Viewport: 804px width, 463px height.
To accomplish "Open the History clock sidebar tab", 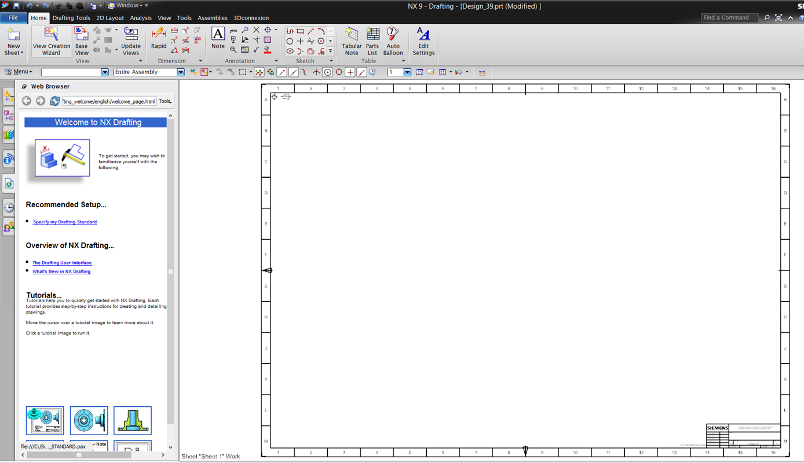I will (x=9, y=208).
